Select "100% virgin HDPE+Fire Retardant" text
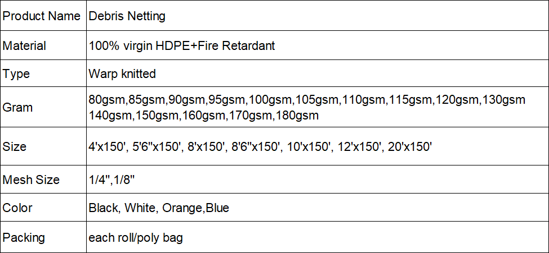The width and height of the screenshot is (549, 253). point(182,46)
